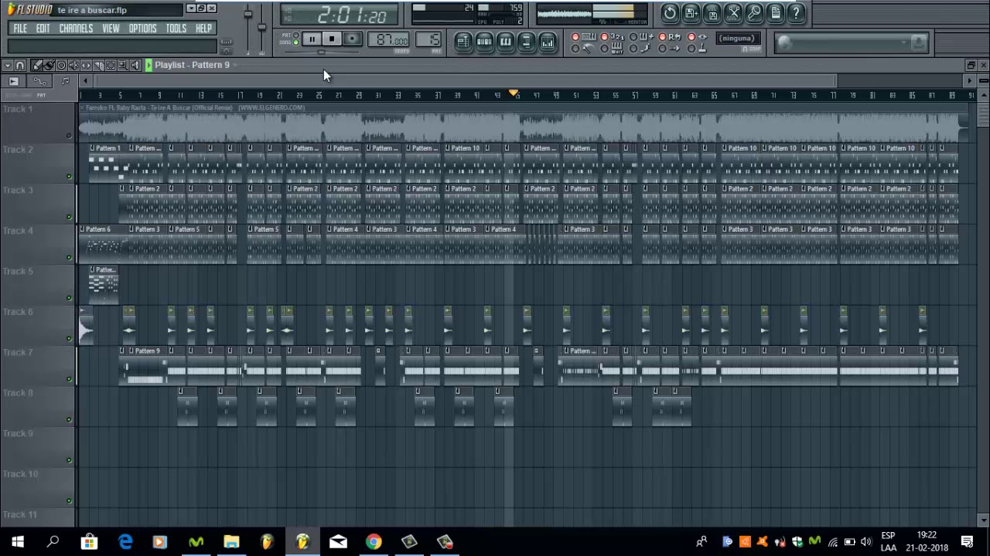Mute Track 2 using its green dot

point(69,176)
